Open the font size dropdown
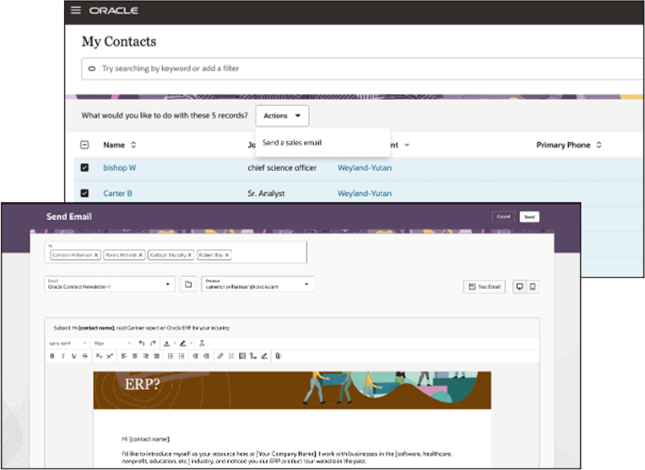The height and width of the screenshot is (470, 645). pyautogui.click(x=112, y=343)
